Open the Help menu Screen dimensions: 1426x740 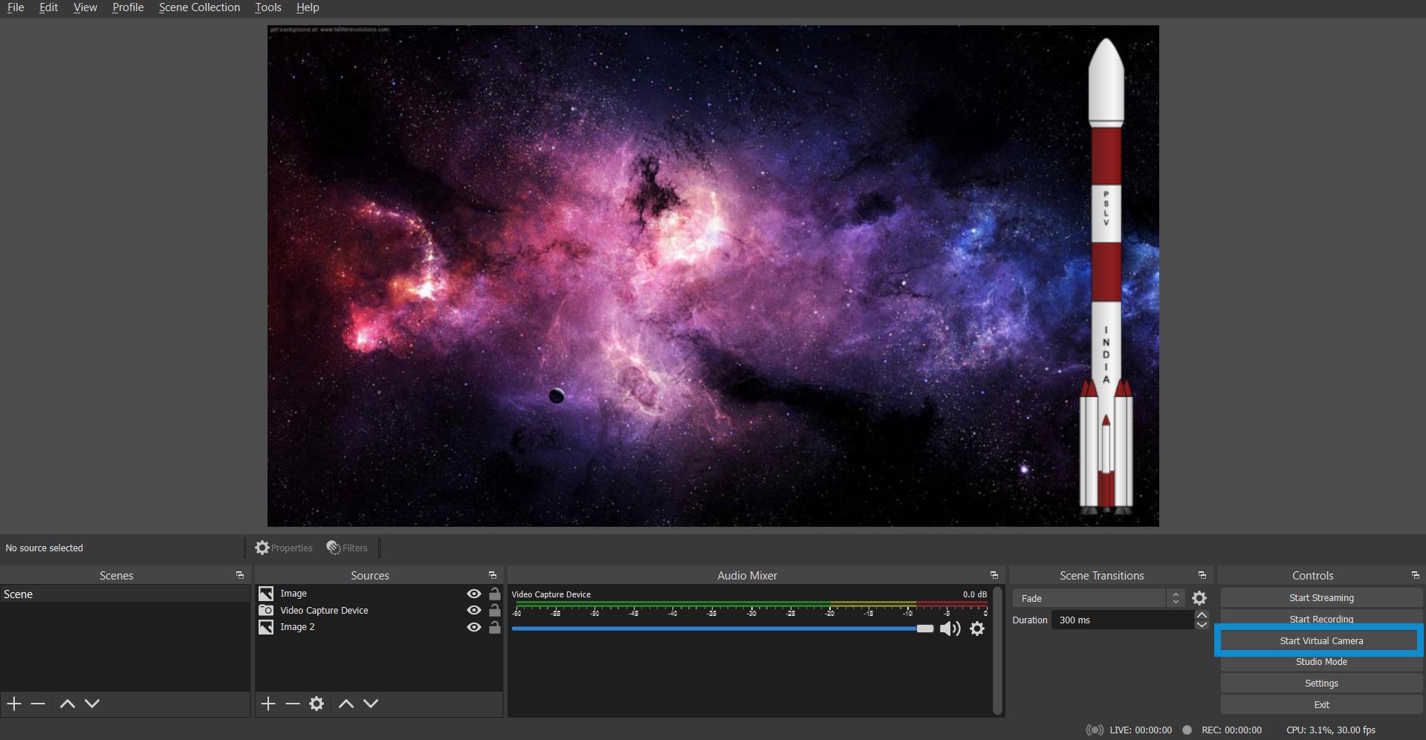[x=308, y=7]
